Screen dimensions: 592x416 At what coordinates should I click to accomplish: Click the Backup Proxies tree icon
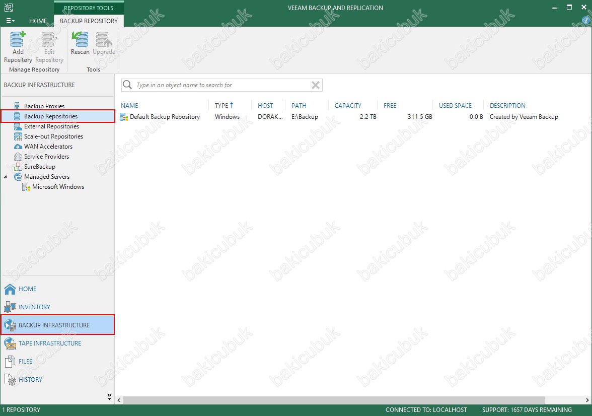coord(17,106)
